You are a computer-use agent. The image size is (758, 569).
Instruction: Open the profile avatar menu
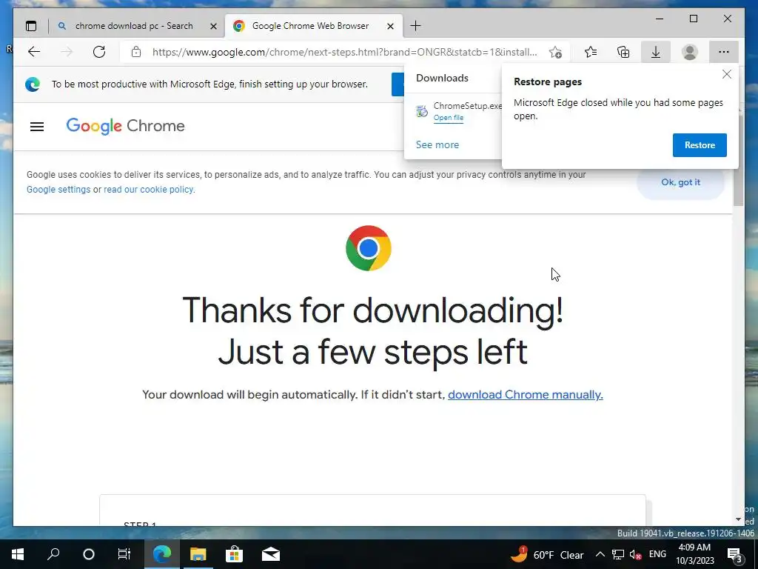(x=689, y=52)
